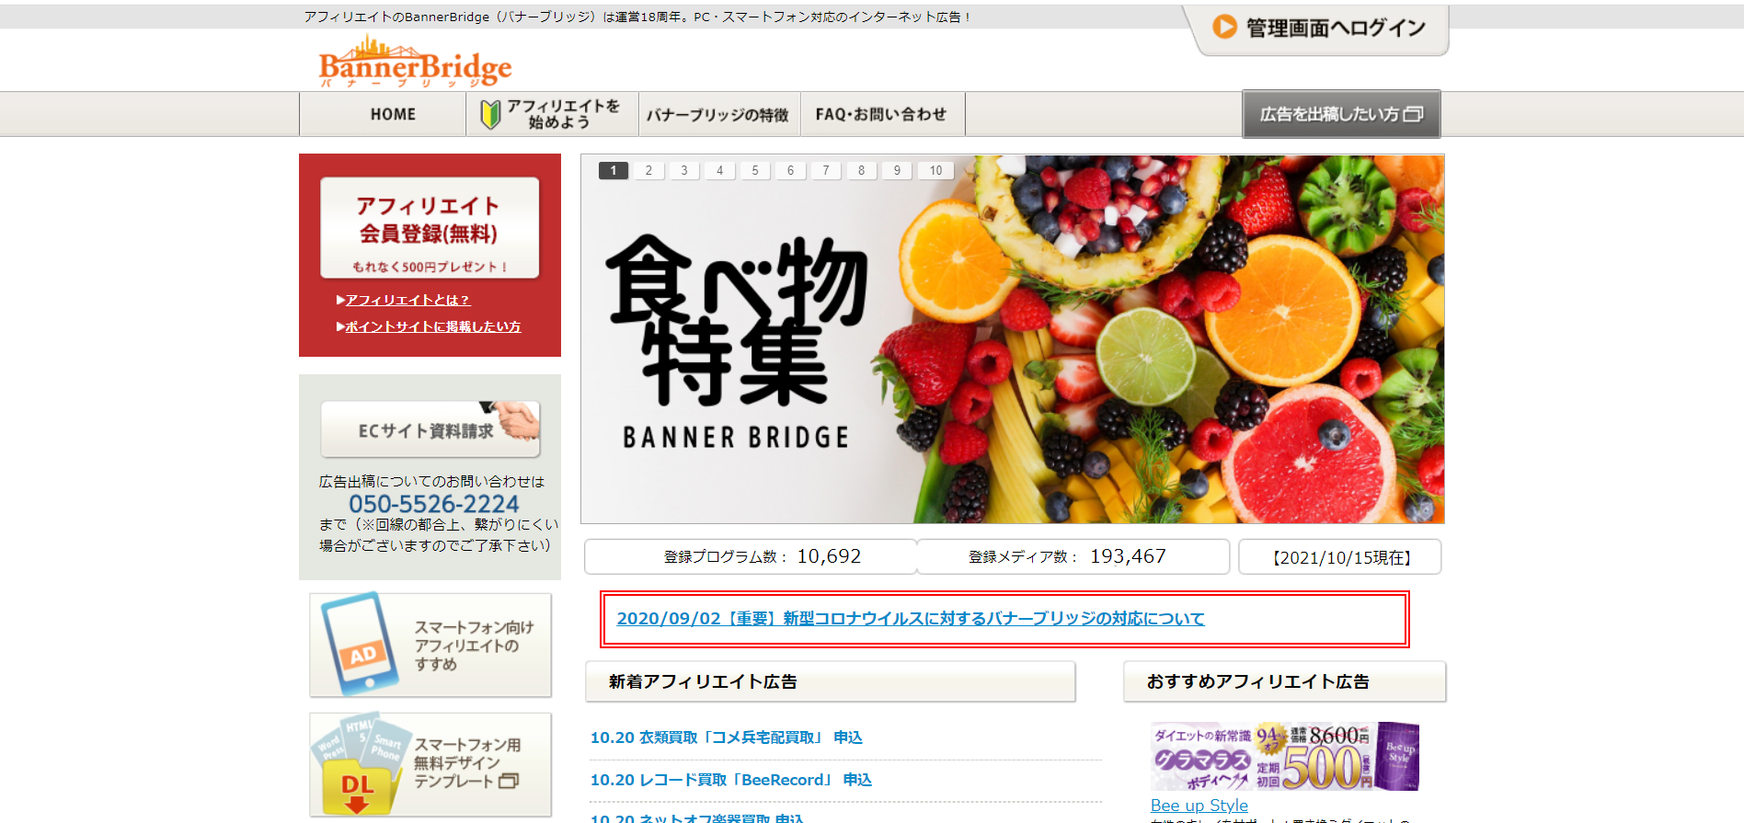Image resolution: width=1744 pixels, height=823 pixels.
Task: Select slide 10 in slideshow pager
Action: pyautogui.click(x=935, y=170)
